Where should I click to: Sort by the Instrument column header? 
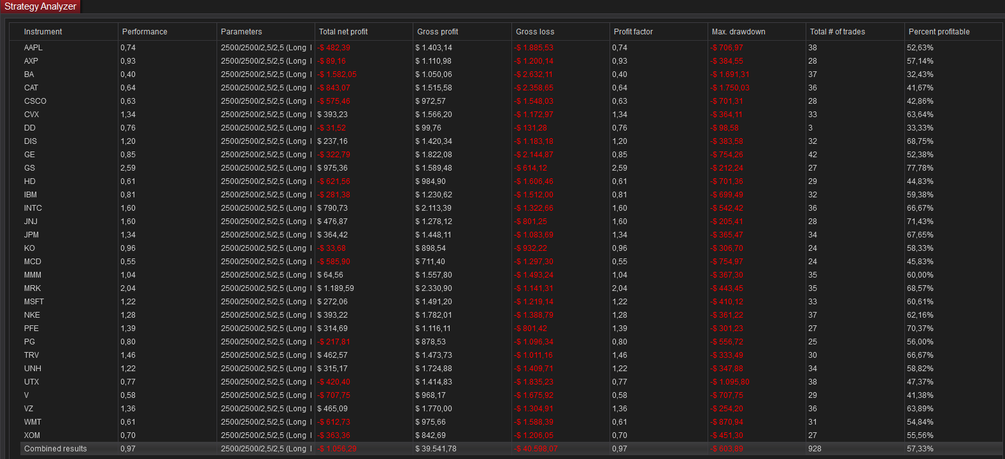click(x=43, y=32)
